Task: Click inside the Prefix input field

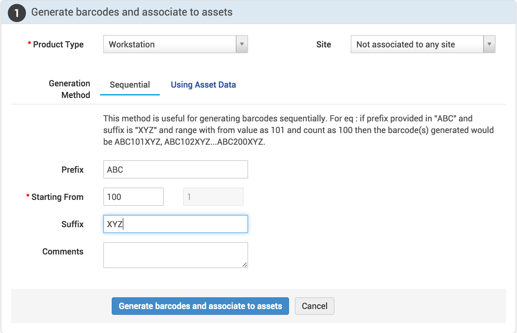Action: pyautogui.click(x=175, y=169)
